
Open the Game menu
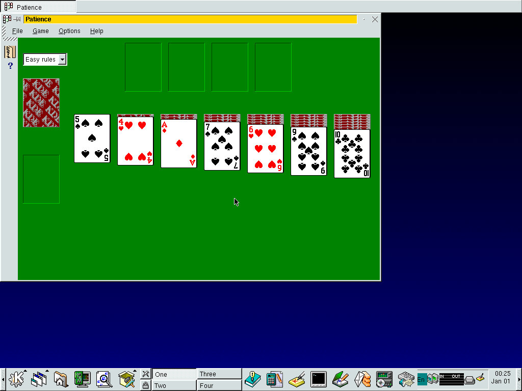(x=40, y=31)
